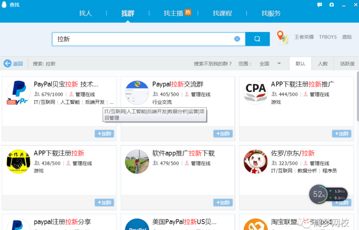Open the map location pin icon
Screen dimensions: 359x230
[283, 38]
